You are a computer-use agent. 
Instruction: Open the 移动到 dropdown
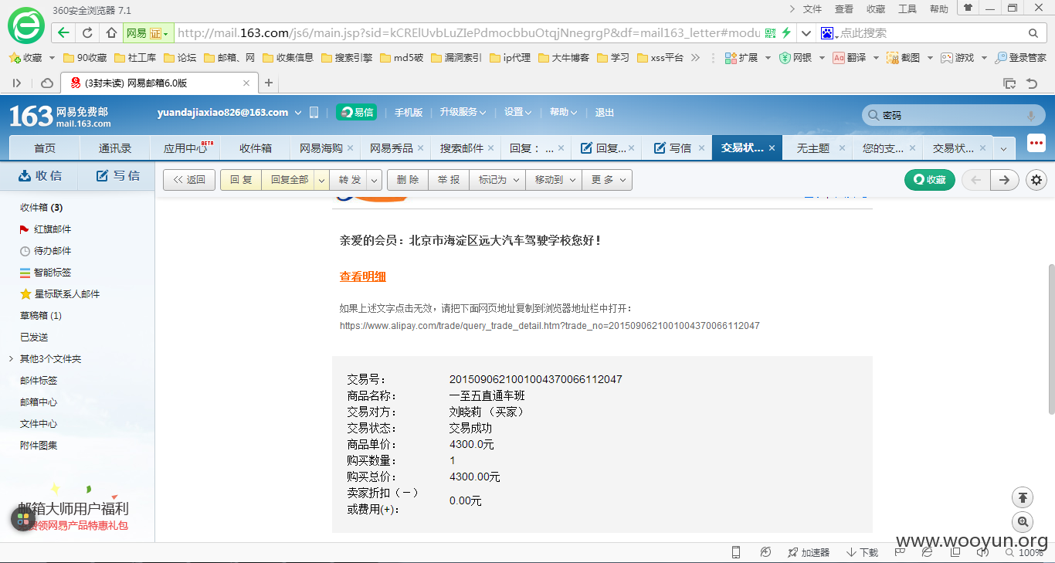coord(554,180)
